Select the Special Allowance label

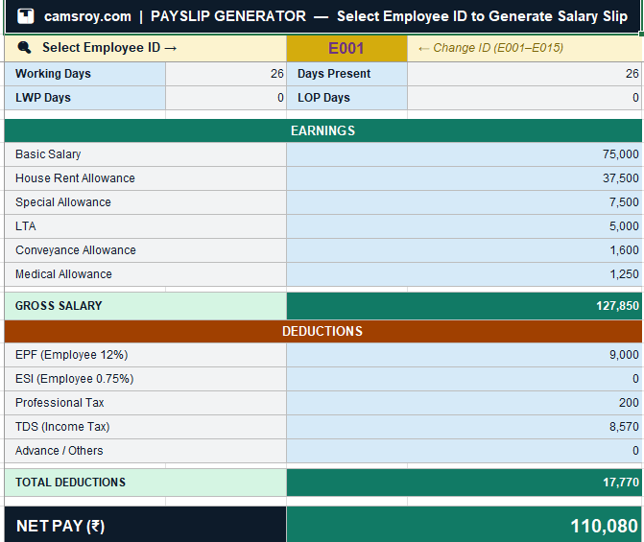pos(145,202)
